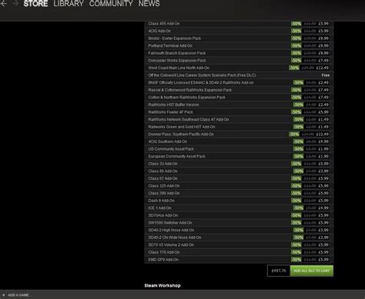Open BNSF ES44AC & SD40-2 RailWorks Add-on
Image resolution: width=365 pixels, height=299 pixels.
(x=239, y=82)
